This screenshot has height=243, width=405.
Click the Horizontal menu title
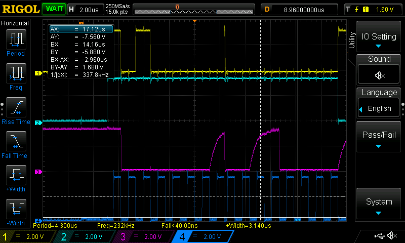[15, 23]
